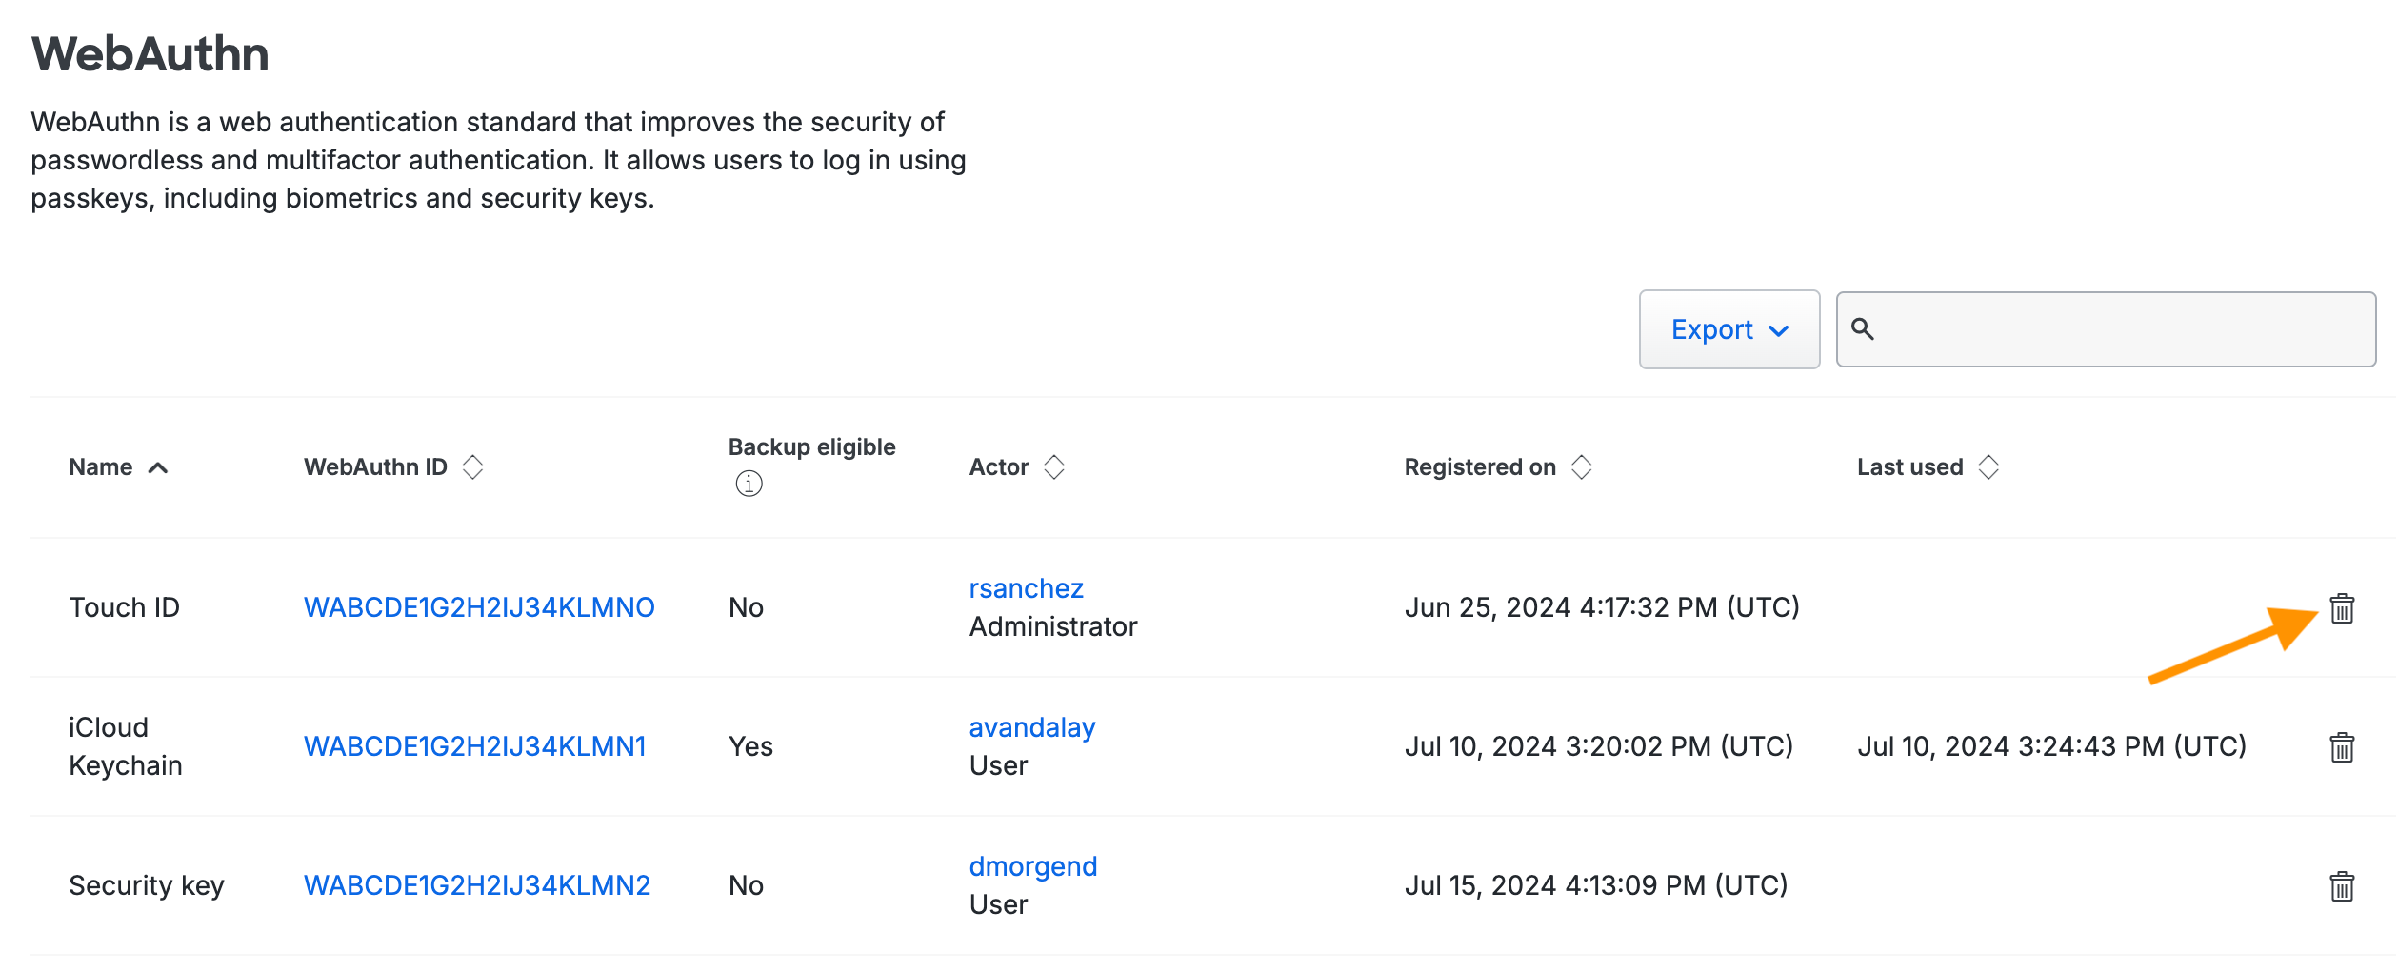Click trash icon for Security key

click(x=2341, y=886)
